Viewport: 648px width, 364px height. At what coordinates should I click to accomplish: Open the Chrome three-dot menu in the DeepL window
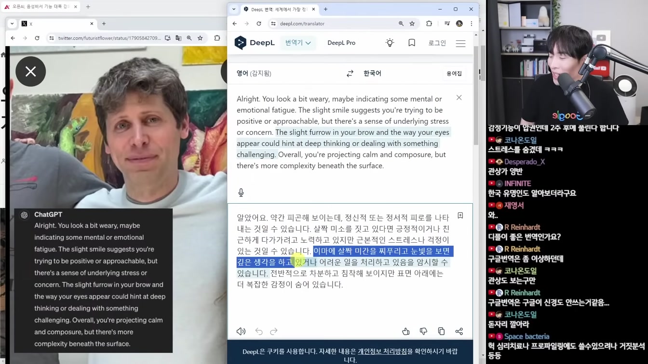471,24
